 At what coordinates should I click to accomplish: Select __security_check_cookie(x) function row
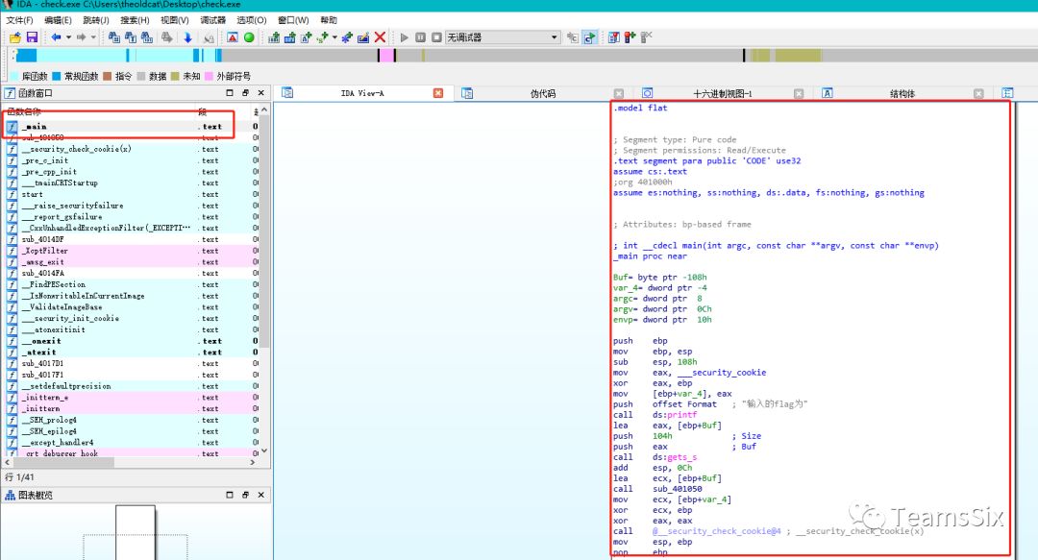click(133, 149)
